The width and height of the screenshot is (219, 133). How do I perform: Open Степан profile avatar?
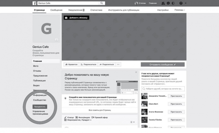point(136,3)
